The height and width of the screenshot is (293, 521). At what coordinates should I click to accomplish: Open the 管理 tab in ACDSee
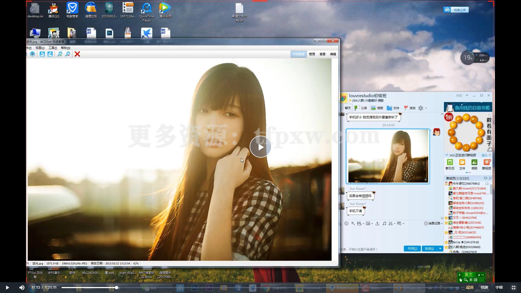tap(311, 54)
